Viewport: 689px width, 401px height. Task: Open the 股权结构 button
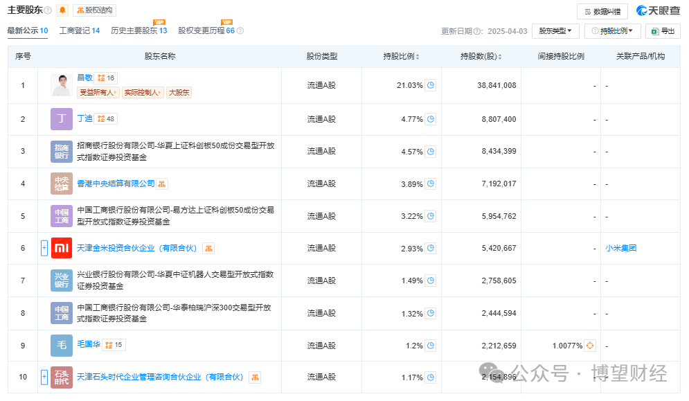95,10
